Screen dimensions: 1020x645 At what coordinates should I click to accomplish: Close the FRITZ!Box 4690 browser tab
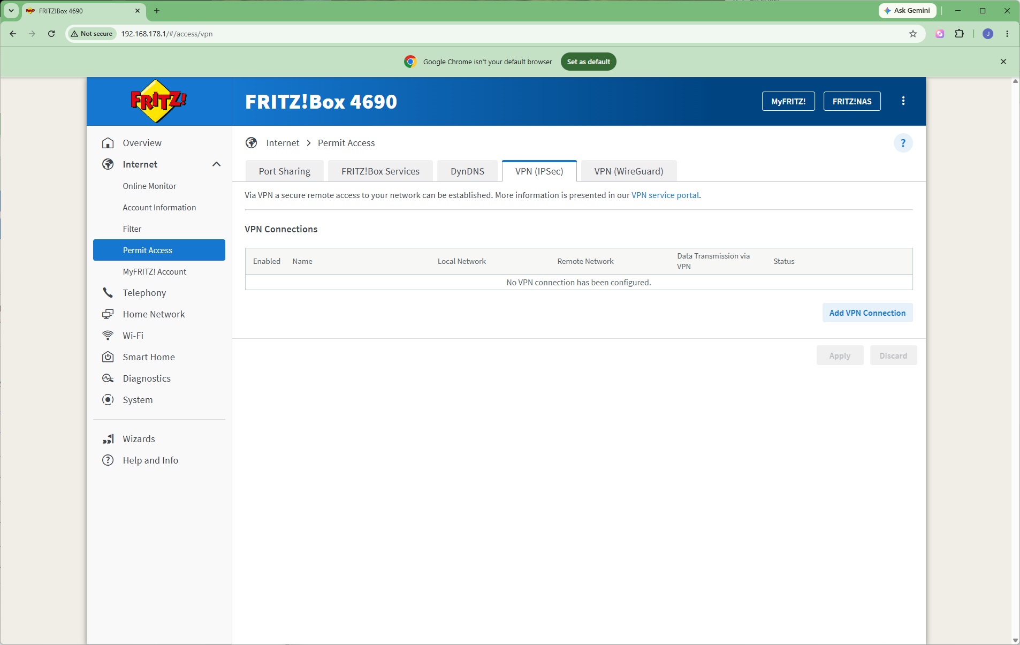coord(138,11)
